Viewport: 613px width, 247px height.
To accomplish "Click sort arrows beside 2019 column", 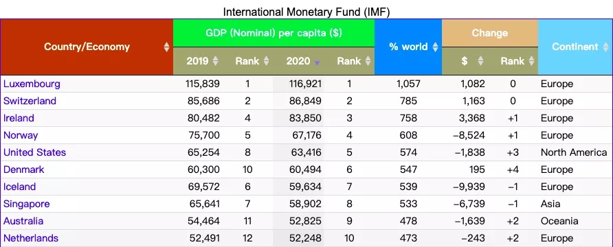I will [215, 61].
